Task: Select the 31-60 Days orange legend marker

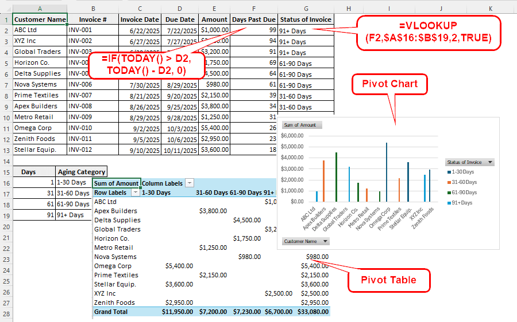Action: click(448, 182)
